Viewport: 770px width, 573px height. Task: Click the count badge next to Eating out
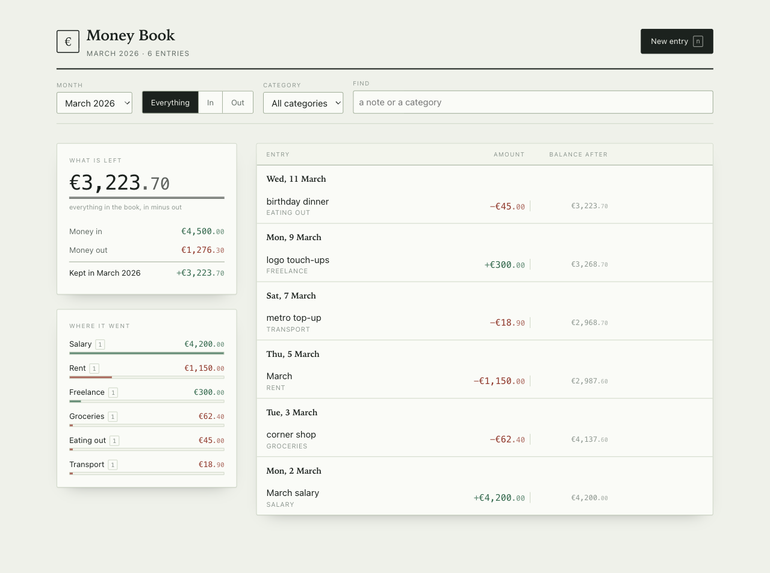pos(114,441)
